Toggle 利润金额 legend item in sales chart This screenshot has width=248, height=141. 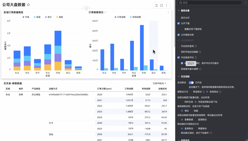(x=135, y=17)
